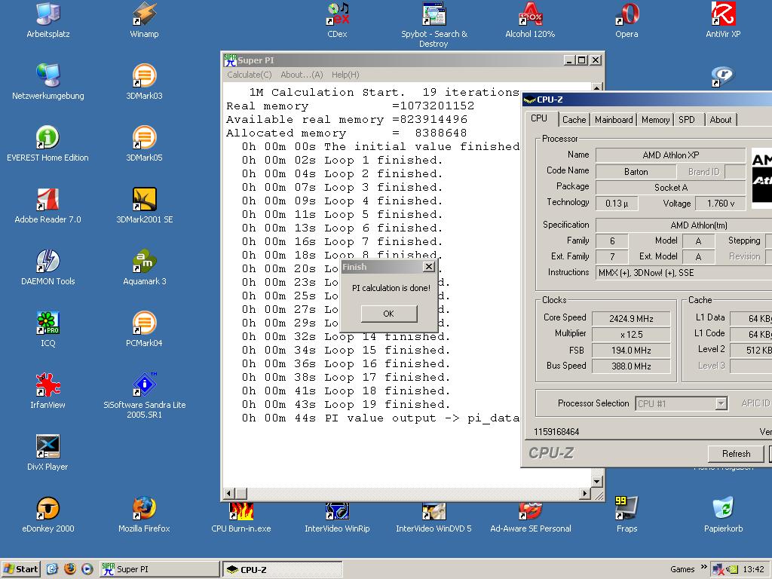Expand Processor Selection CPU #1 dropdown
This screenshot has height=579, width=772.
[x=721, y=404]
